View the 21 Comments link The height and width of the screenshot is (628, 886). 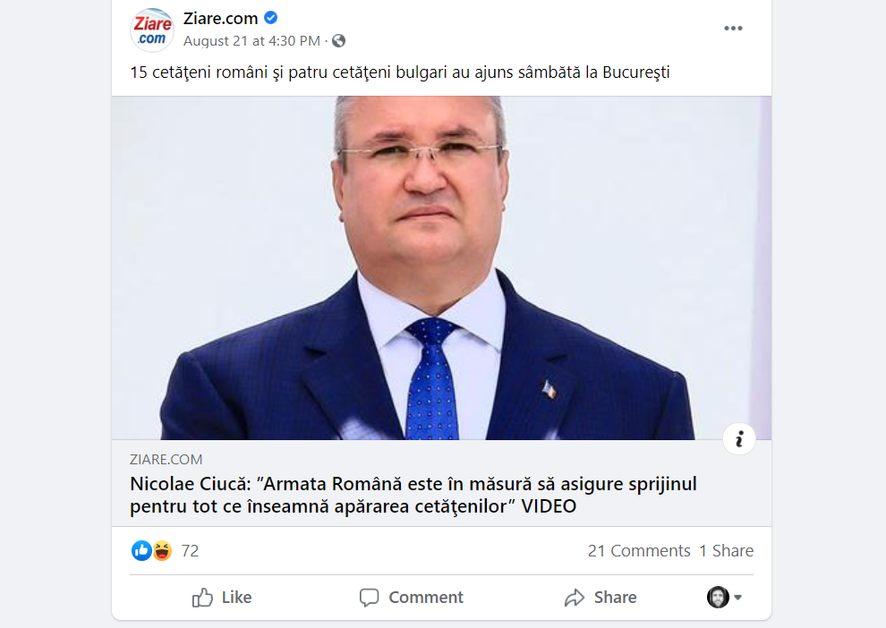tap(639, 551)
